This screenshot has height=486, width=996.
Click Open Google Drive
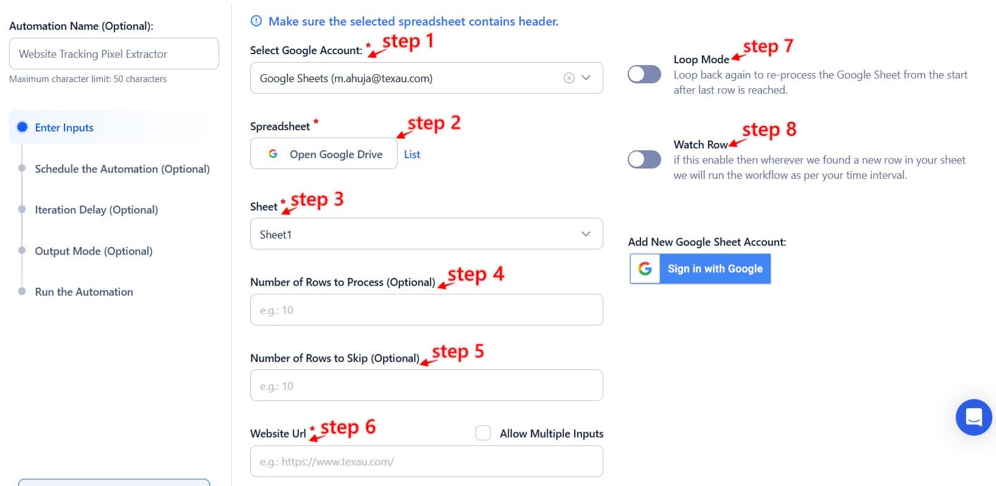tap(323, 153)
